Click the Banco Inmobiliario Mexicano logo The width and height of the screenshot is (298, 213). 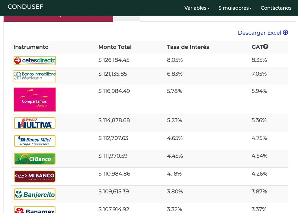[35, 76]
